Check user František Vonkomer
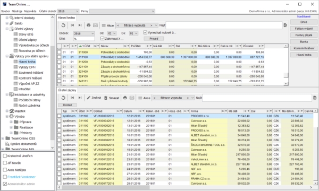The height and width of the screenshot is (191, 319). [x=5, y=177]
